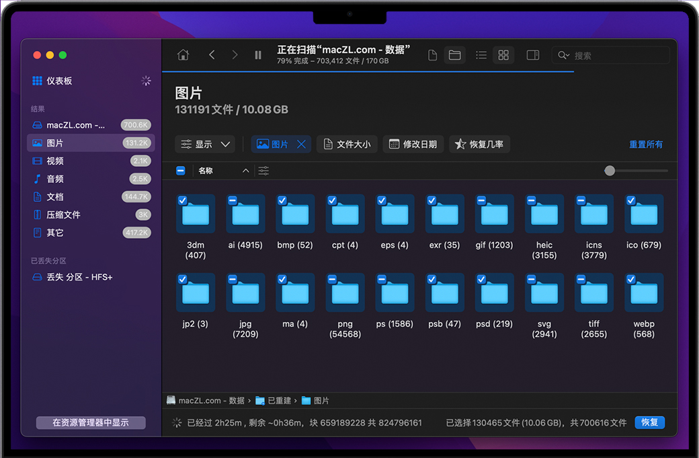Click the Home icon in the toolbar

183,55
